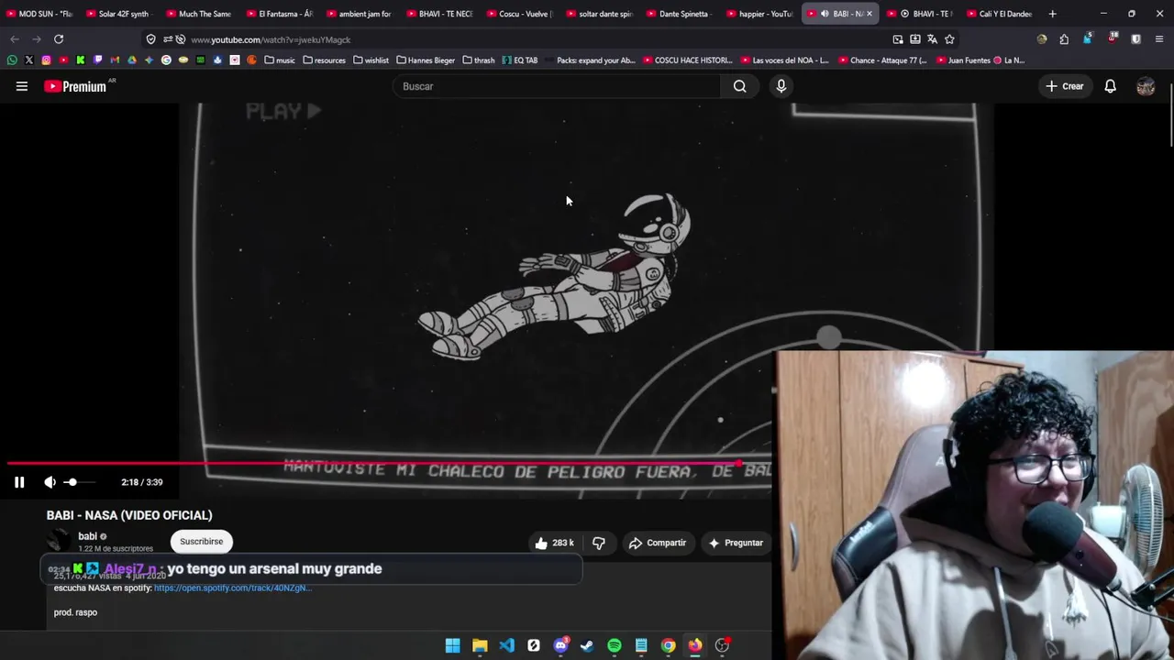
Task: Open Visual Studio Code from the taskbar
Action: point(506,645)
